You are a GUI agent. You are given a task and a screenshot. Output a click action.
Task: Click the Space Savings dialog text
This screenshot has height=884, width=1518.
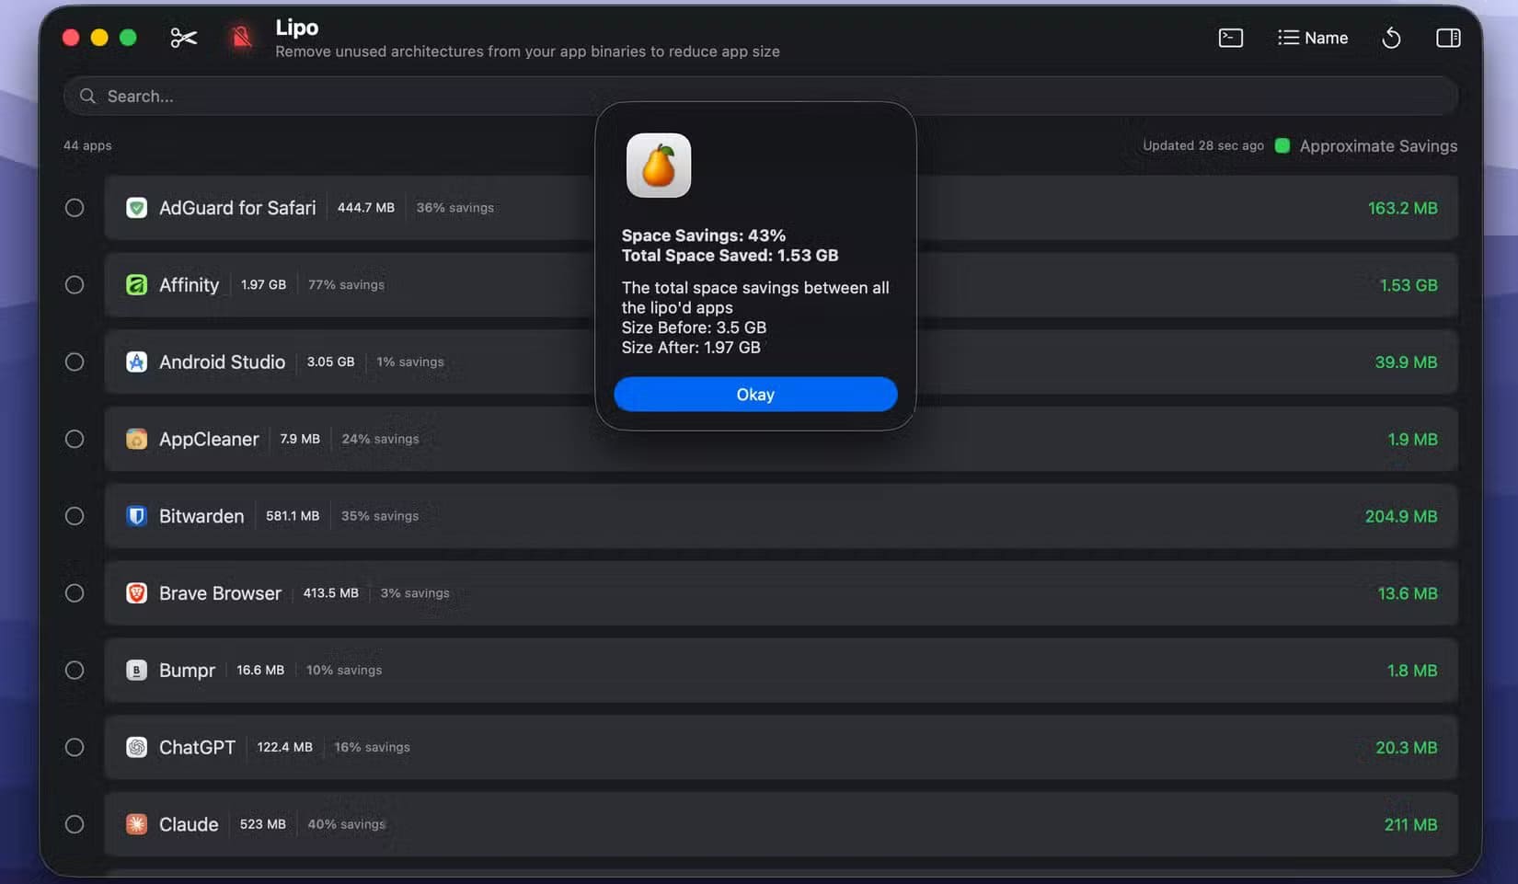(x=704, y=235)
